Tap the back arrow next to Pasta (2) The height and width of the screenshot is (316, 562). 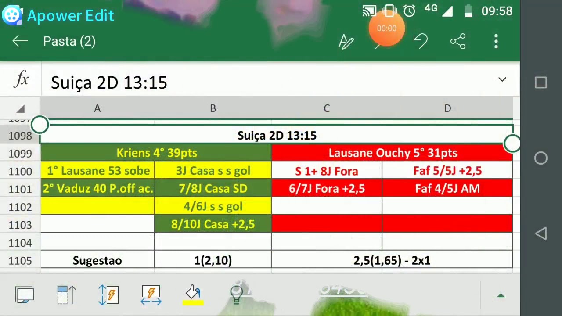pos(20,41)
